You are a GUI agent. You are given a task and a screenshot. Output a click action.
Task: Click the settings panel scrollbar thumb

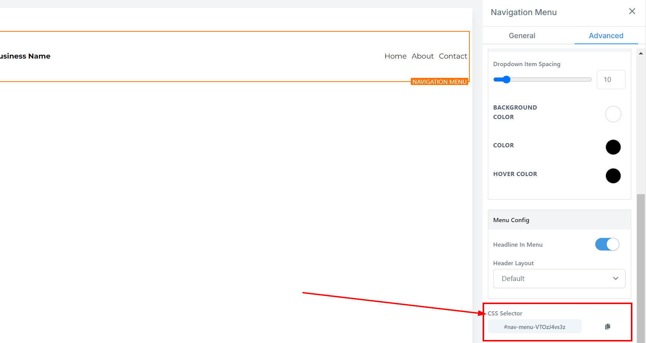pyautogui.click(x=641, y=268)
